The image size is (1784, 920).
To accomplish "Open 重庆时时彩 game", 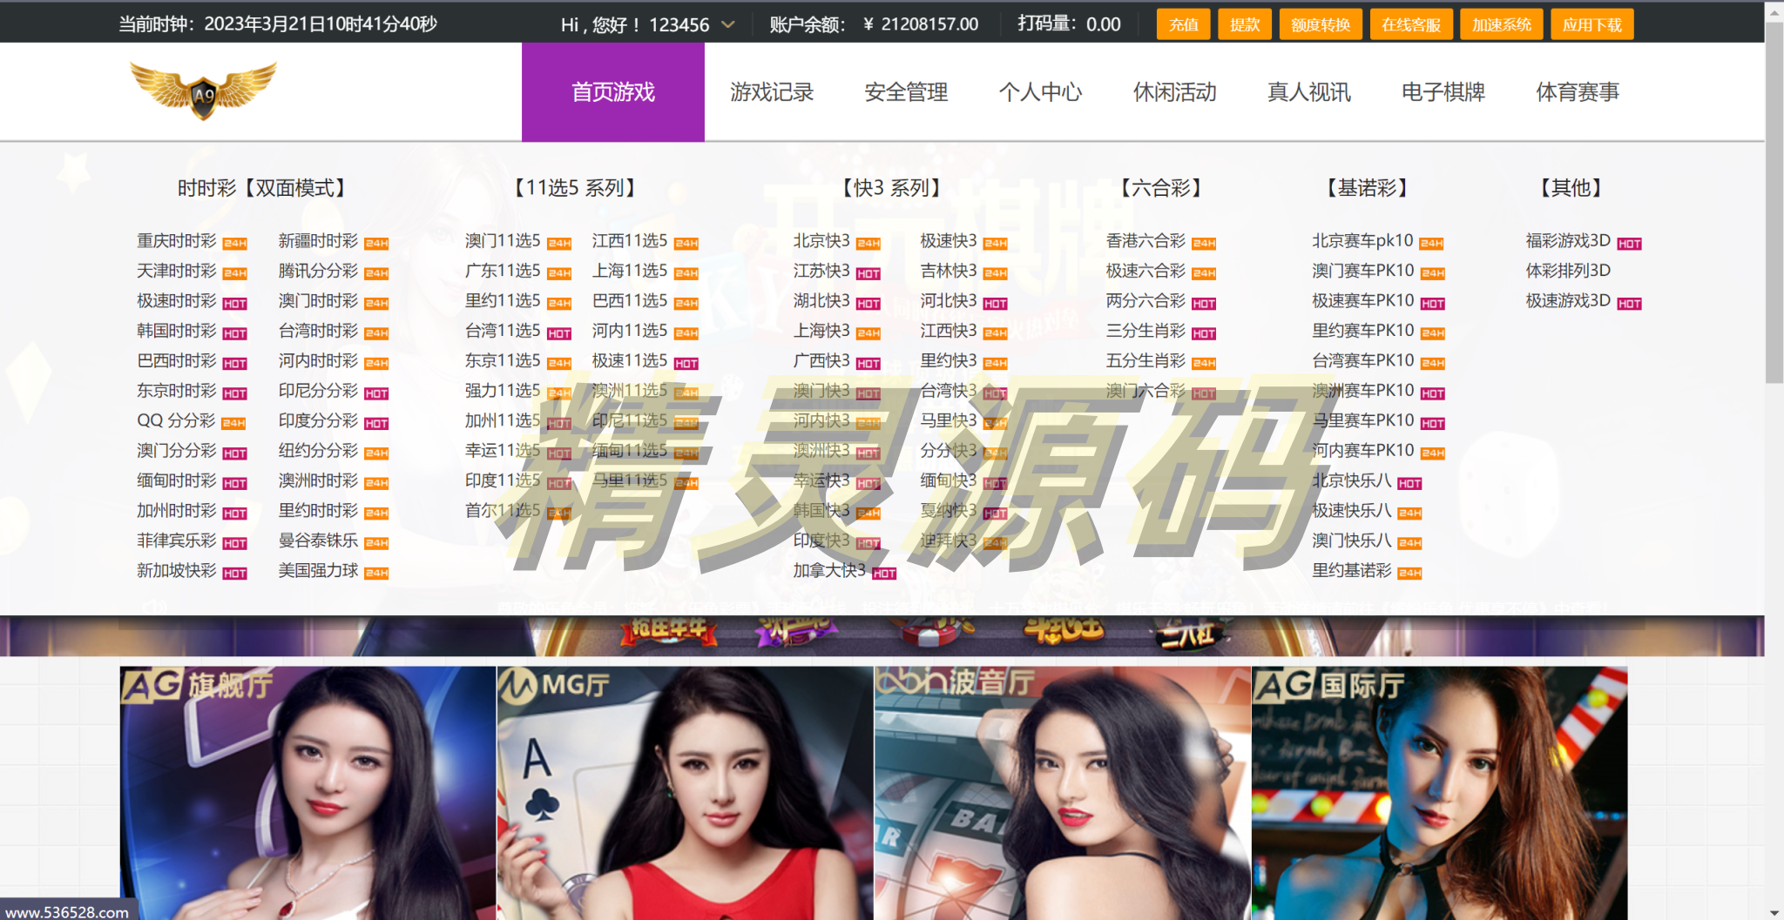I will [x=177, y=241].
